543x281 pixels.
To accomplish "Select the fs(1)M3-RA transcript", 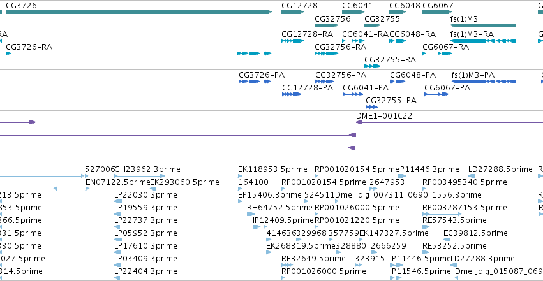I will click(x=483, y=41).
